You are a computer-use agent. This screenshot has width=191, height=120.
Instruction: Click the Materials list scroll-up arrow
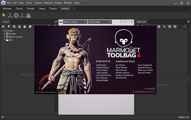tap(188, 30)
